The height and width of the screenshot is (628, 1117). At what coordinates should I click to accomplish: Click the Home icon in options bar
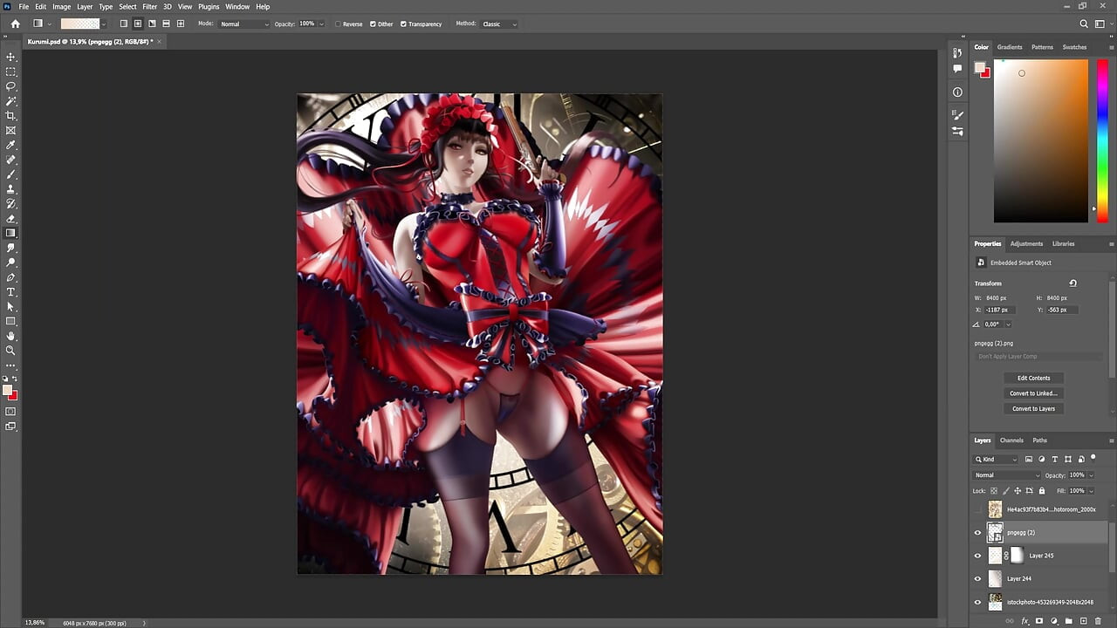15,24
